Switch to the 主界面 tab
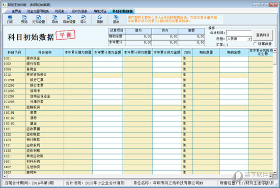Viewport: 280px width, 188px height. [16, 11]
